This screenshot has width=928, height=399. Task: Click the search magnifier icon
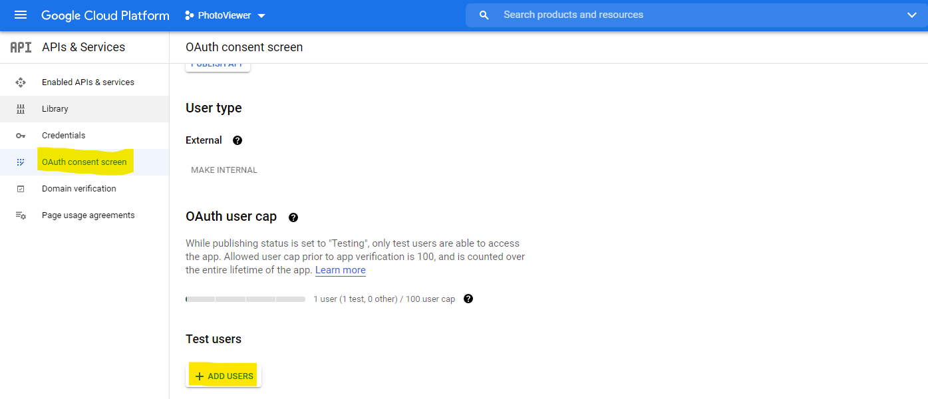click(x=484, y=15)
